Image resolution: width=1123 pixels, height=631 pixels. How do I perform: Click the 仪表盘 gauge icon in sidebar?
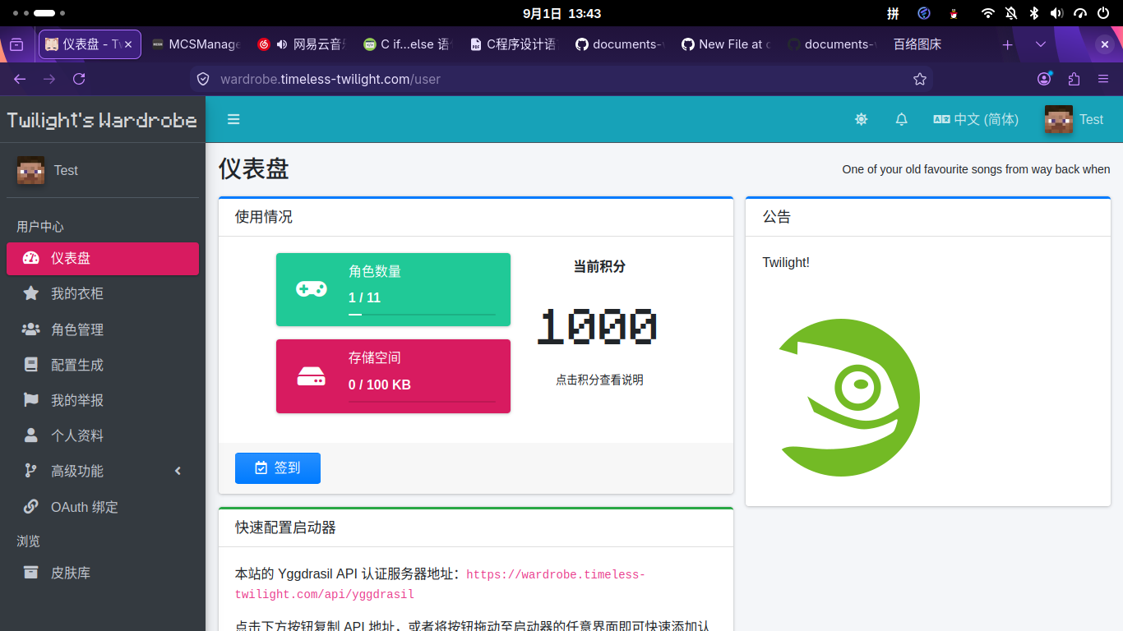(31, 258)
